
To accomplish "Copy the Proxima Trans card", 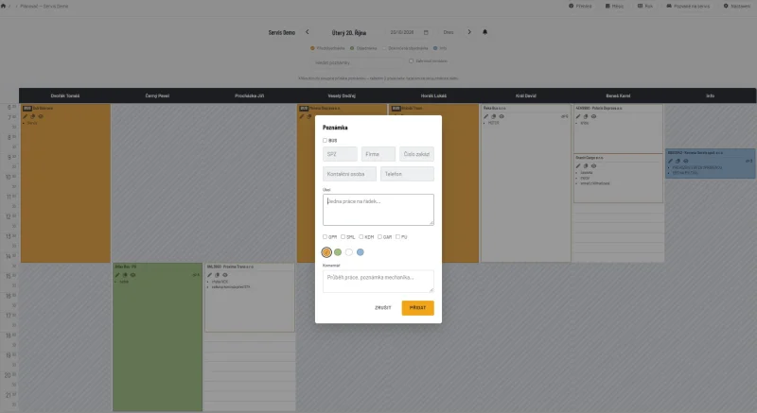I will click(x=218, y=275).
